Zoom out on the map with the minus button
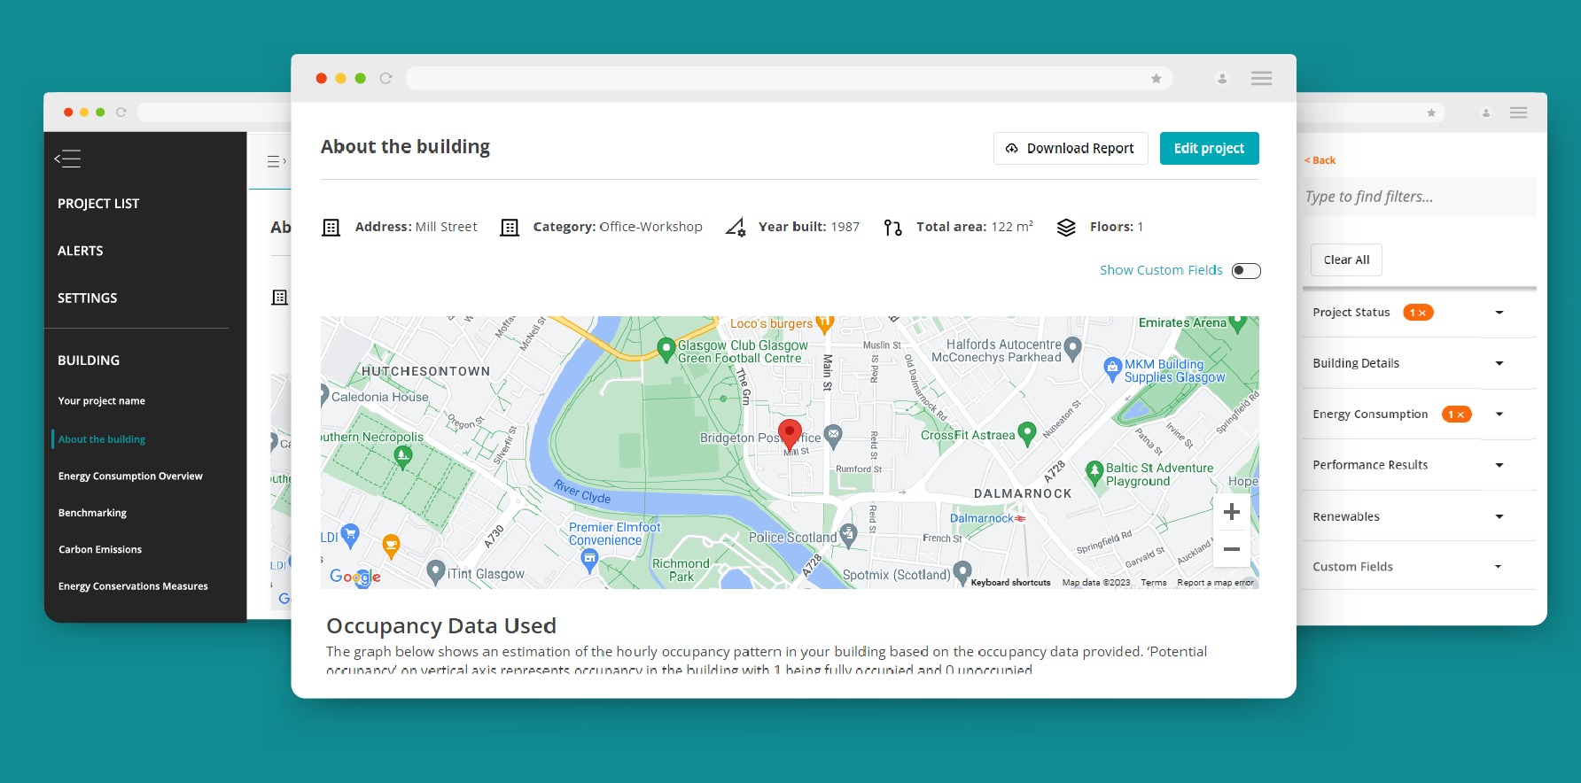The image size is (1581, 783). 1232,549
